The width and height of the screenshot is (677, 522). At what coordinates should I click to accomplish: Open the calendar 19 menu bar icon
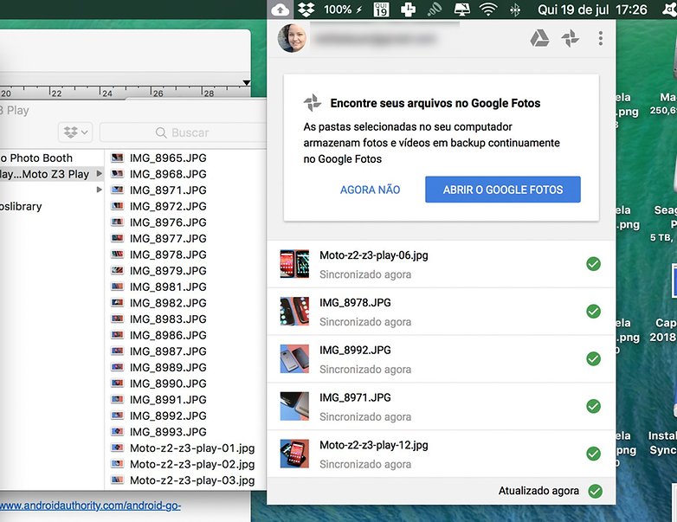click(x=381, y=10)
